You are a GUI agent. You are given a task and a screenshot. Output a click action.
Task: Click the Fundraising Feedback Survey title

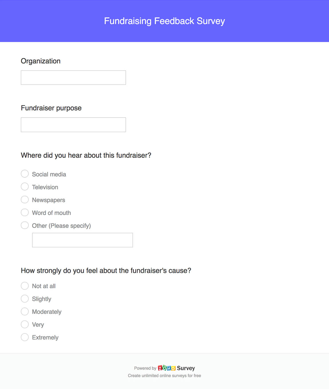165,21
